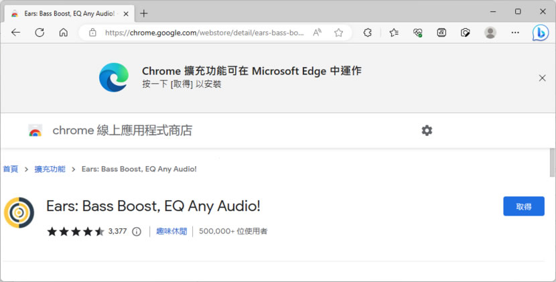The height and width of the screenshot is (282, 556).
Task: Click 取得 to install the extension
Action: (524, 206)
